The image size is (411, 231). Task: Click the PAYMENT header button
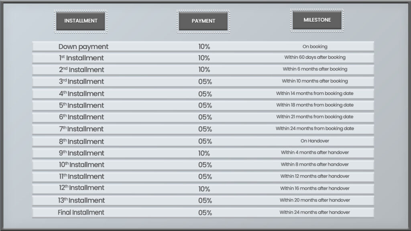(x=203, y=22)
